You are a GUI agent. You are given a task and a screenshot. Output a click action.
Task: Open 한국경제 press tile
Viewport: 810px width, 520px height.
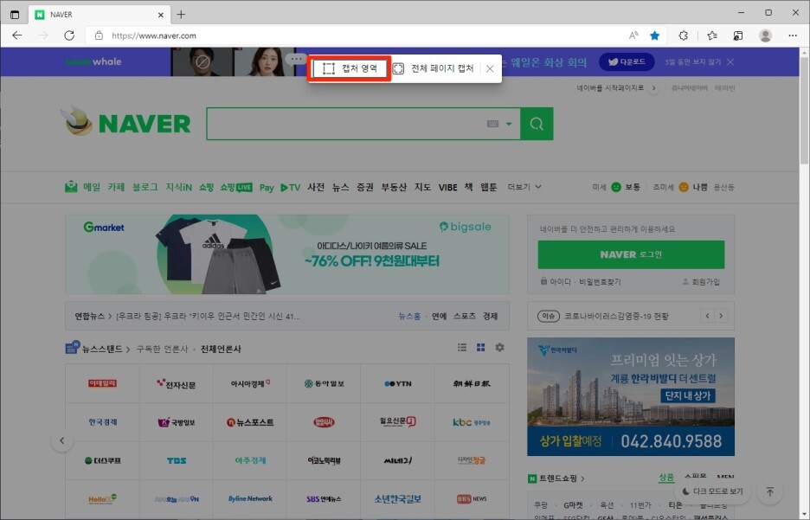pos(102,422)
